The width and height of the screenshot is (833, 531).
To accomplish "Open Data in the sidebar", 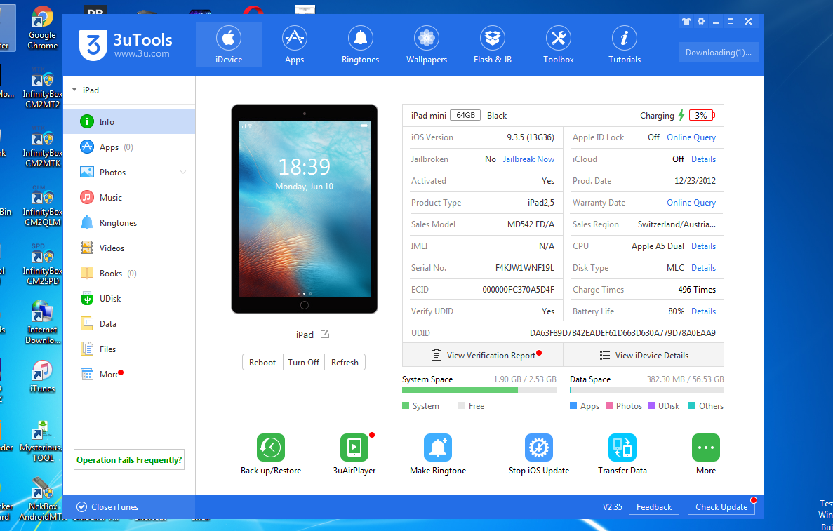I will coord(129,323).
